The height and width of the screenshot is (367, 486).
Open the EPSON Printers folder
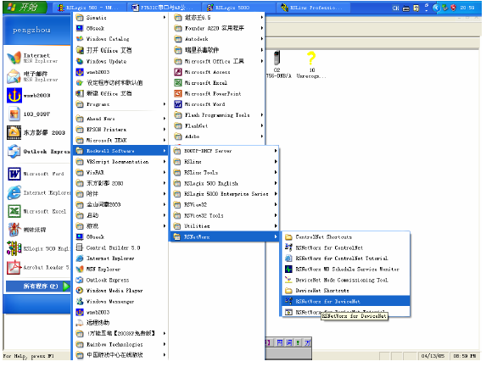tap(120, 130)
